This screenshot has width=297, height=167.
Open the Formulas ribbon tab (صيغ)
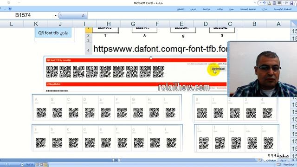[x=232, y=9]
